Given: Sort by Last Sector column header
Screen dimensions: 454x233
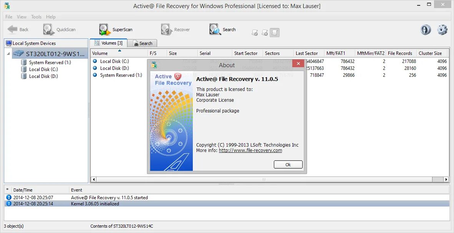Looking at the screenshot, I should pyautogui.click(x=309, y=53).
